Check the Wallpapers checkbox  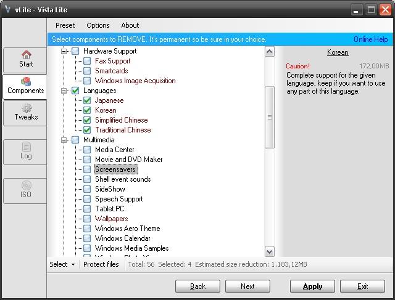tap(87, 219)
